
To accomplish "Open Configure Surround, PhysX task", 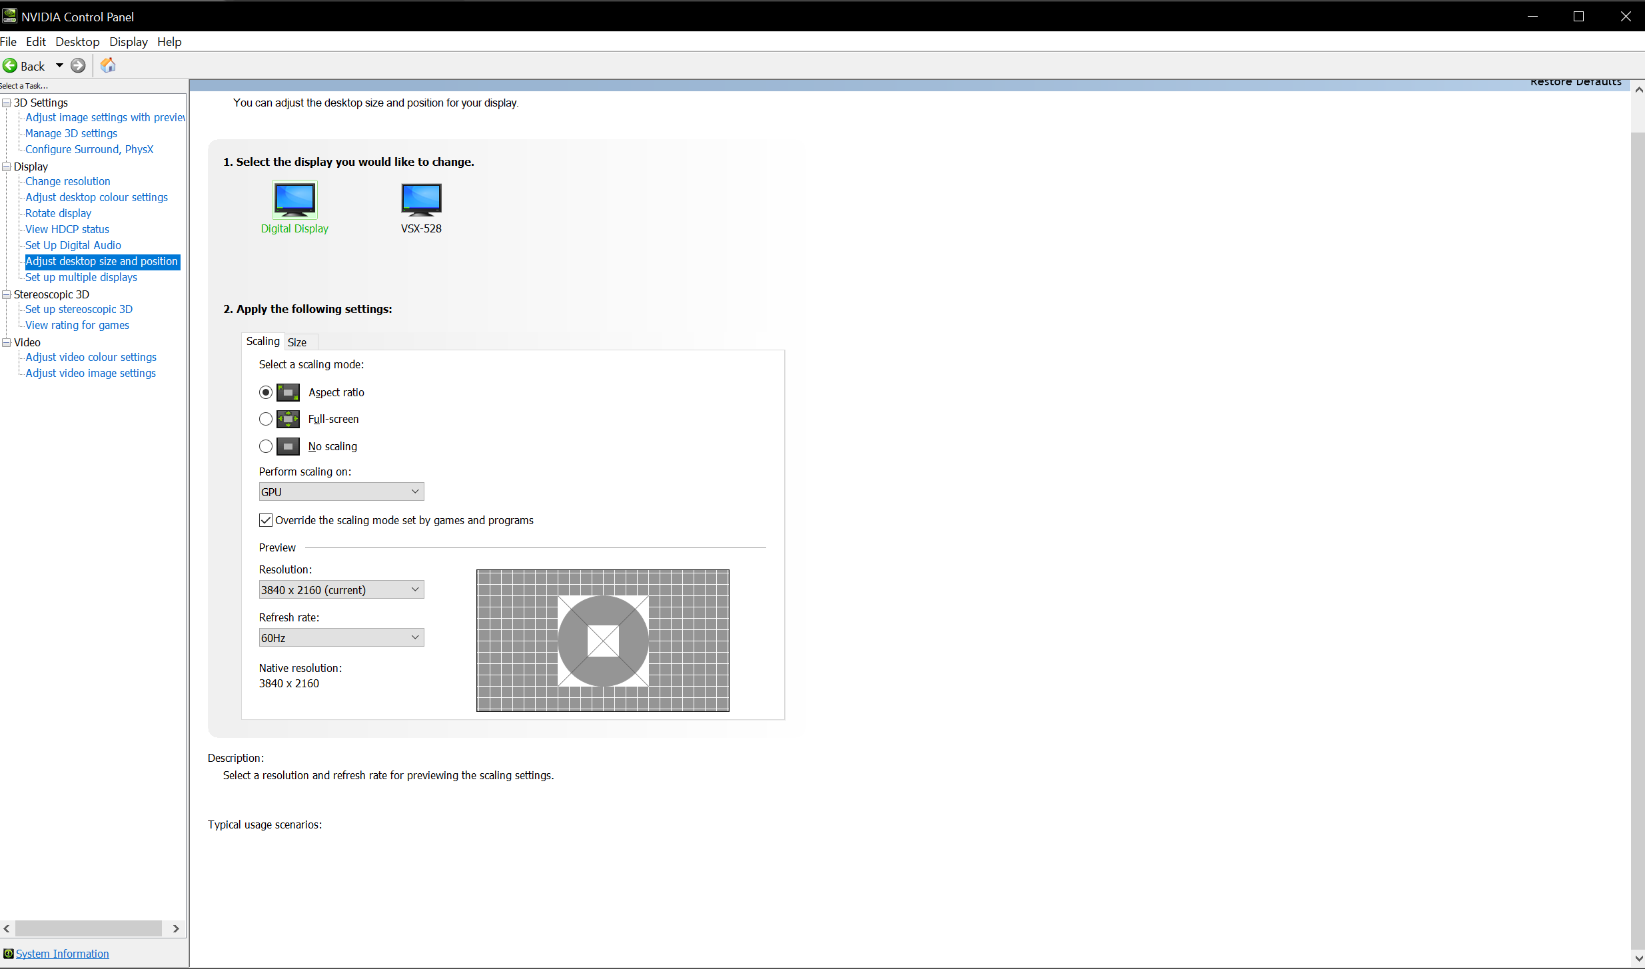I will (89, 149).
